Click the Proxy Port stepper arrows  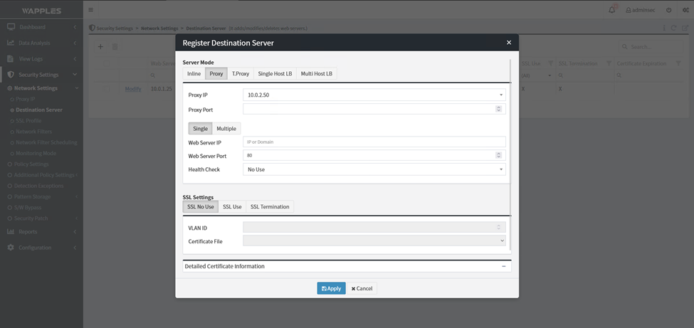(x=498, y=110)
